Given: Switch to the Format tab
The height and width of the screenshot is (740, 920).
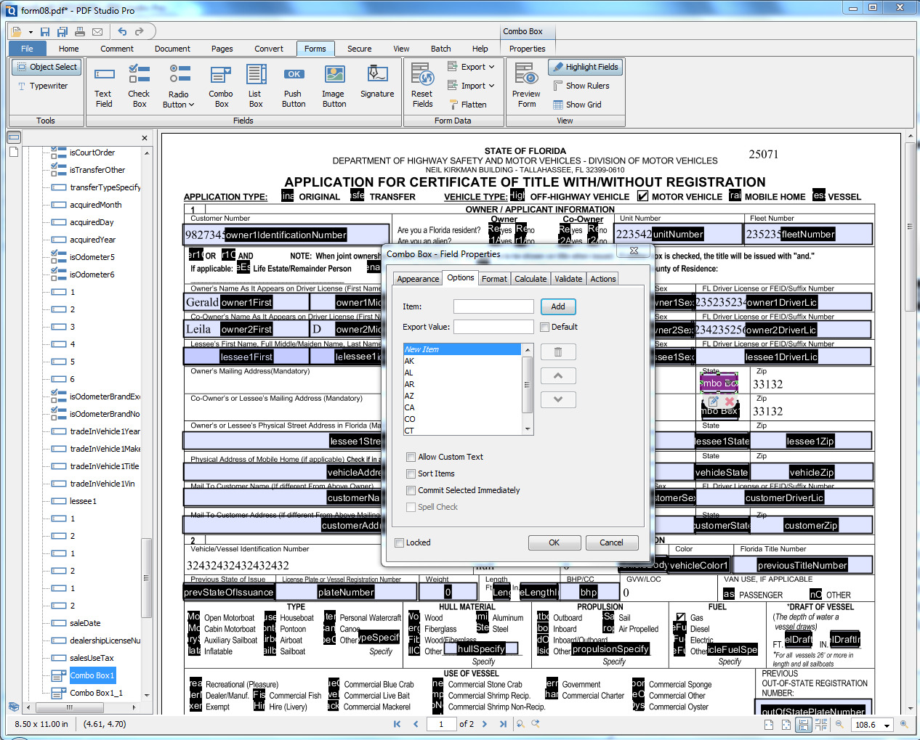Looking at the screenshot, I should point(494,279).
